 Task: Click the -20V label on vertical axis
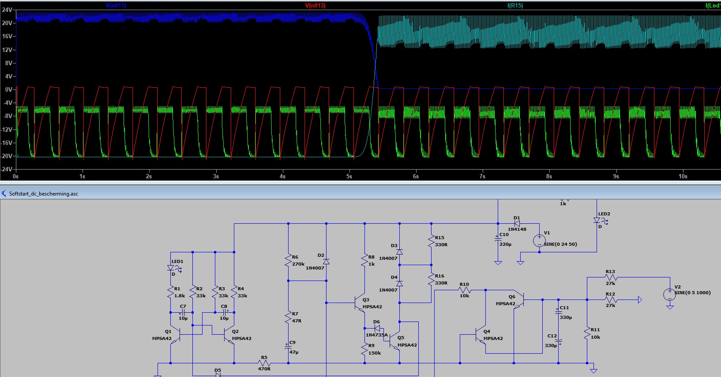coord(7,156)
